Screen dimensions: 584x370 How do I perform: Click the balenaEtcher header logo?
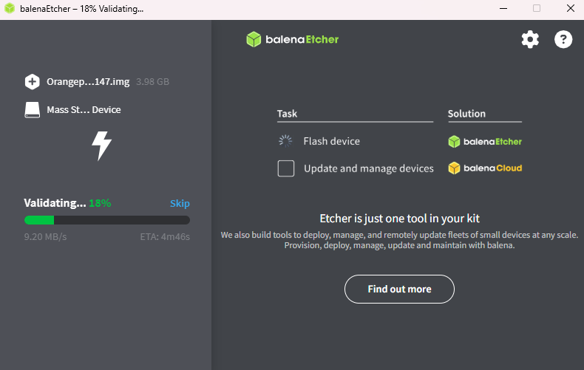[293, 40]
